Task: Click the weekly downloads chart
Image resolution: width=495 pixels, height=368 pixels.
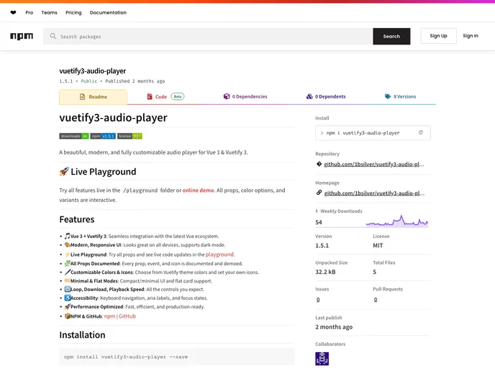Action: tap(397, 221)
